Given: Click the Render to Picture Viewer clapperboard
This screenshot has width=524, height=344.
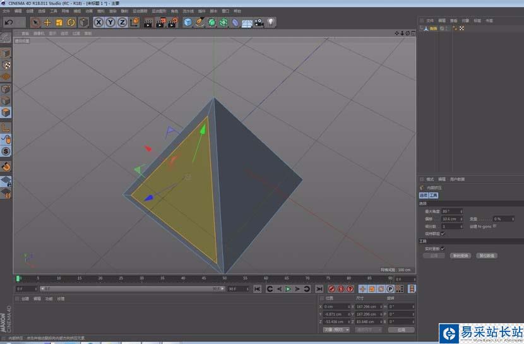Looking at the screenshot, I should [160, 22].
